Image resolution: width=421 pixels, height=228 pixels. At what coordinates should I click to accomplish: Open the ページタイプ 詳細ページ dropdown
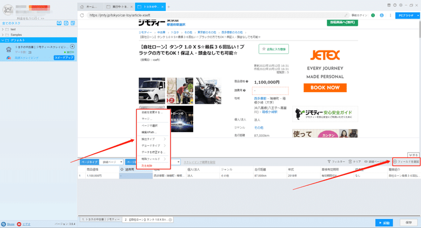[111, 162]
